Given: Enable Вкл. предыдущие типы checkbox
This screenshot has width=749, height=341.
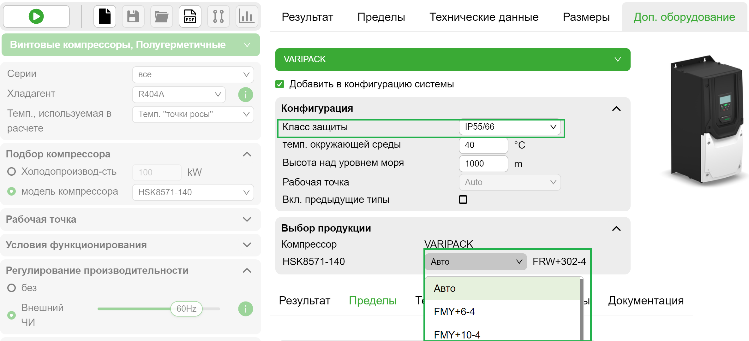Looking at the screenshot, I should (x=463, y=199).
